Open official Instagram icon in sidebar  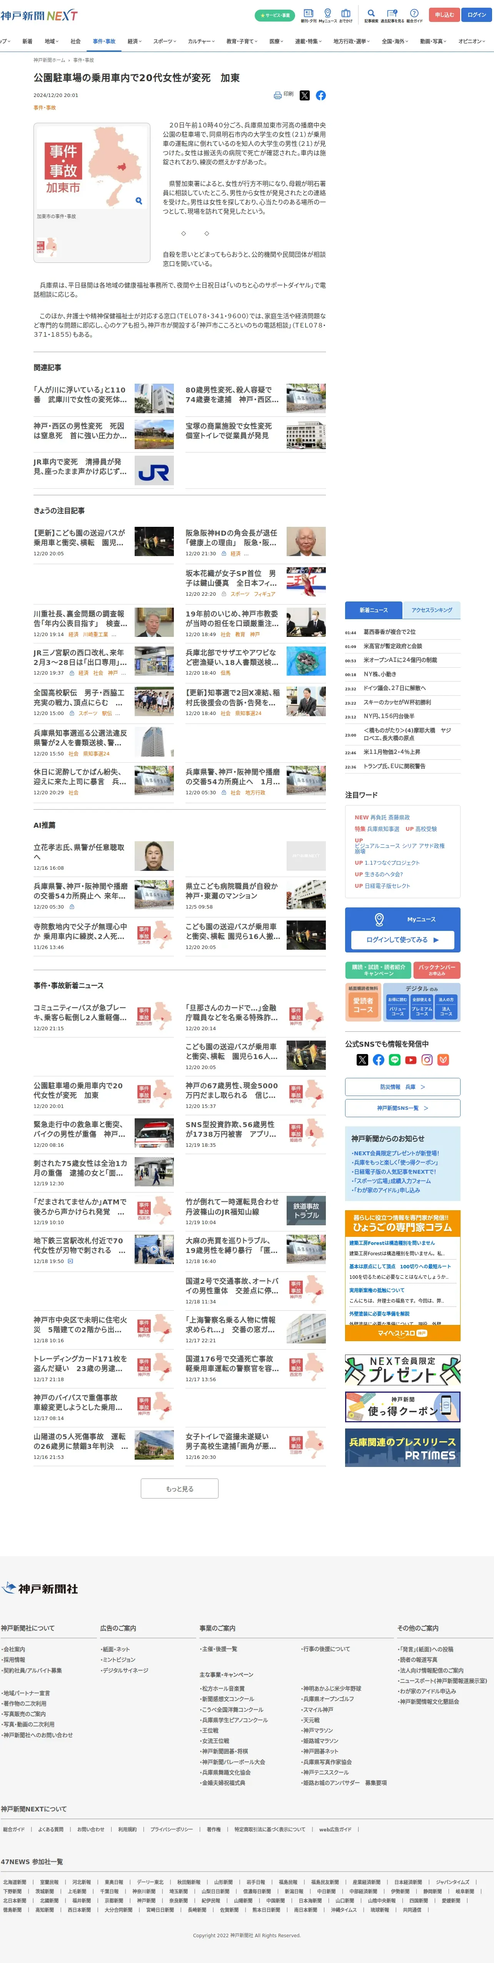[427, 1060]
